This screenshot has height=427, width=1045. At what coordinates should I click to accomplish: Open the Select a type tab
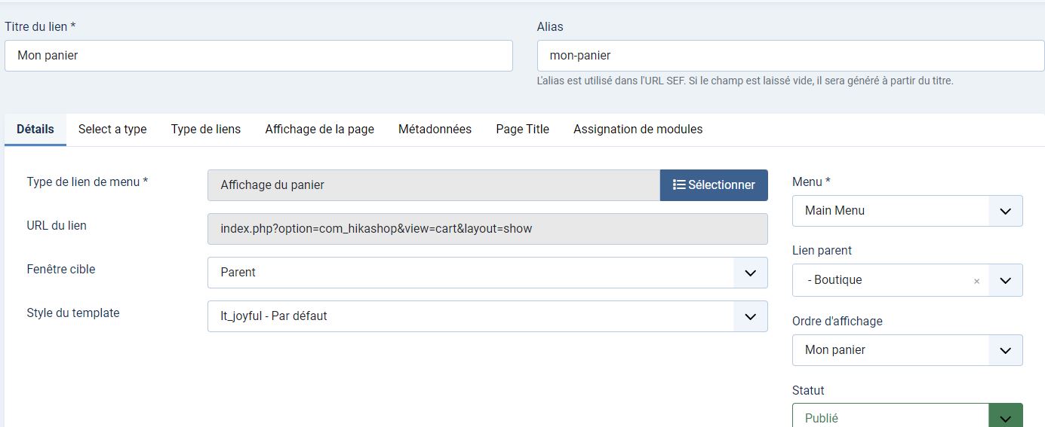[112, 130]
